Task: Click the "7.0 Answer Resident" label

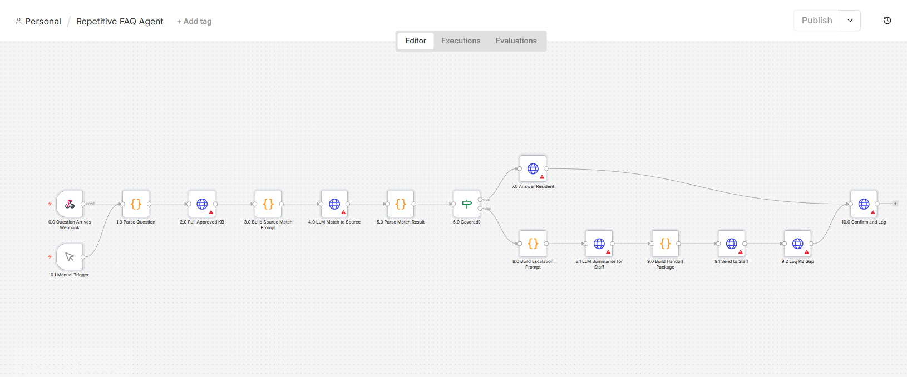Action: pyautogui.click(x=533, y=187)
